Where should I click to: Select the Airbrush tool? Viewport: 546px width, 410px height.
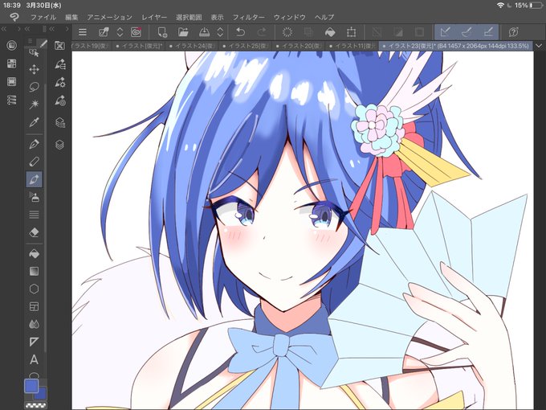(34, 197)
